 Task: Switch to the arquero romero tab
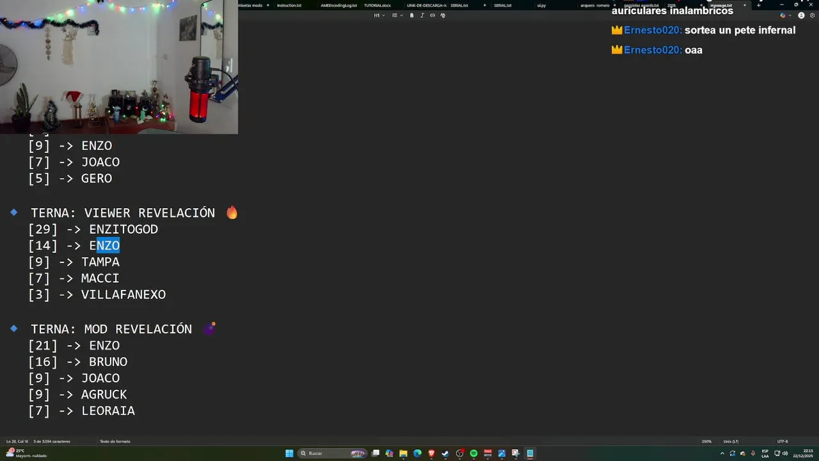pyautogui.click(x=595, y=5)
